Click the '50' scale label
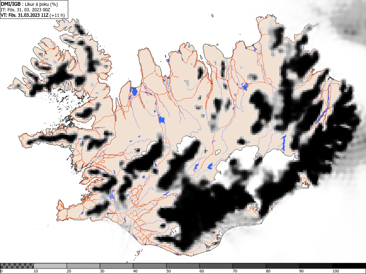Image resolution: width=366 pixels, height=274 pixels. click(168, 271)
